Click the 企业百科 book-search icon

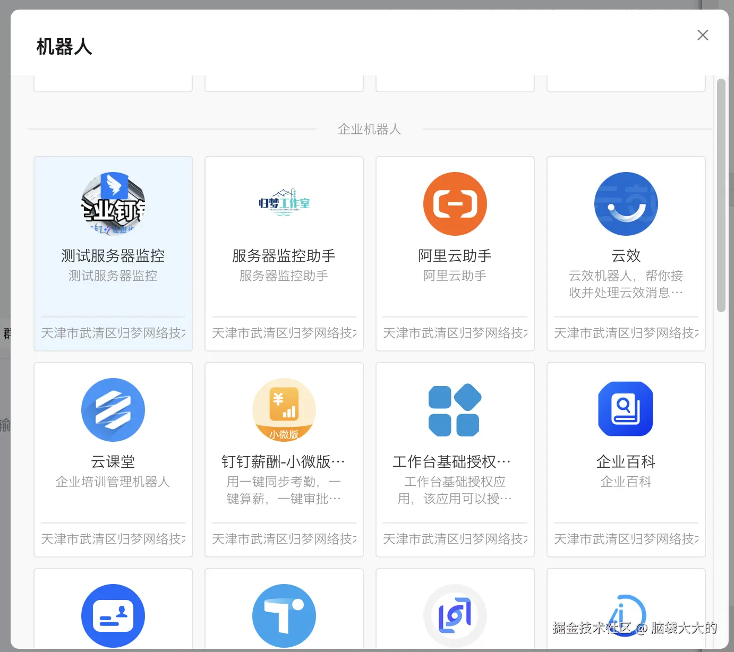[x=626, y=409]
